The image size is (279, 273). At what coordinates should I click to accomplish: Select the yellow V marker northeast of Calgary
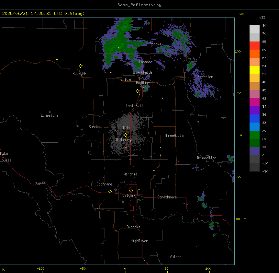click(x=139, y=189)
